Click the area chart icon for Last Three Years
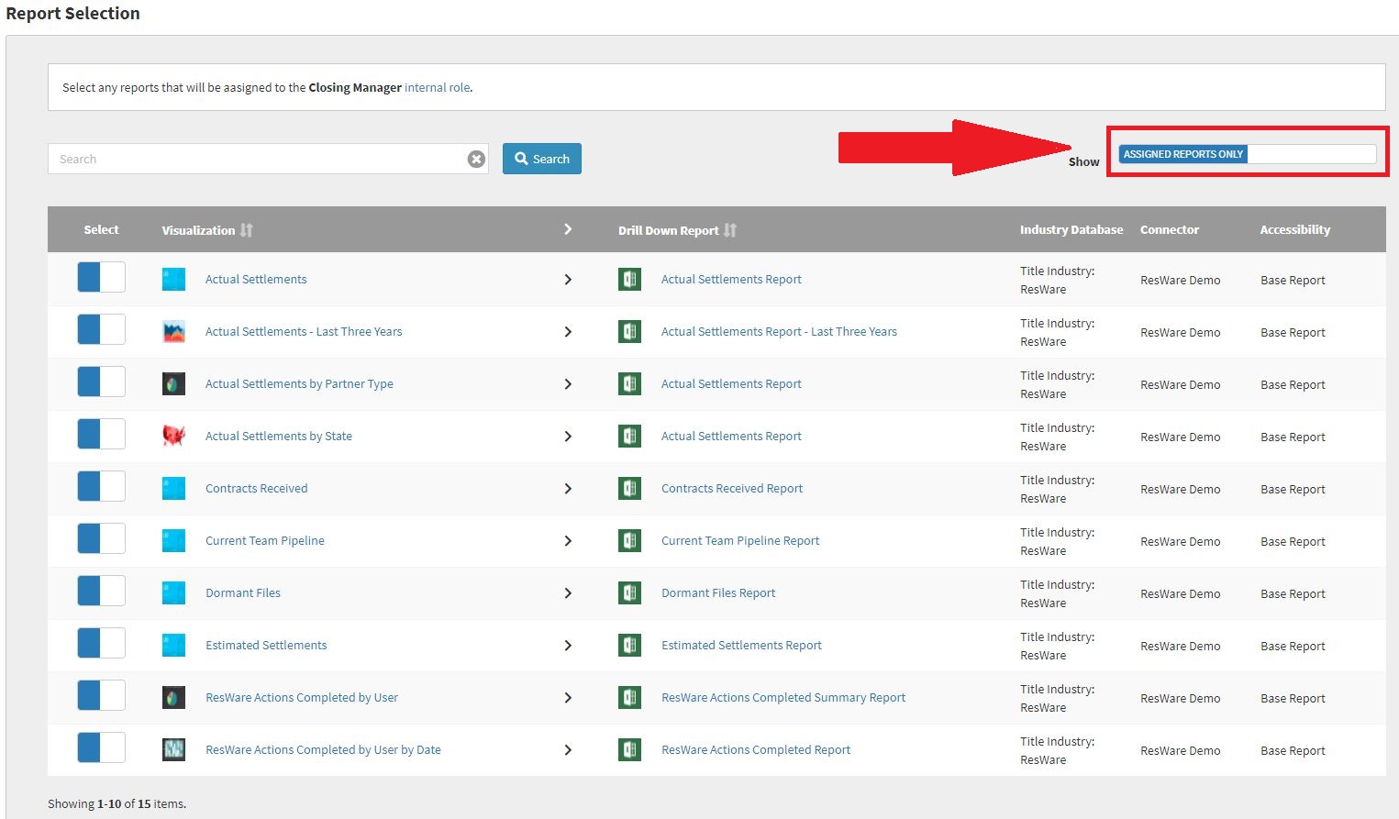1399x819 pixels. coord(173,332)
